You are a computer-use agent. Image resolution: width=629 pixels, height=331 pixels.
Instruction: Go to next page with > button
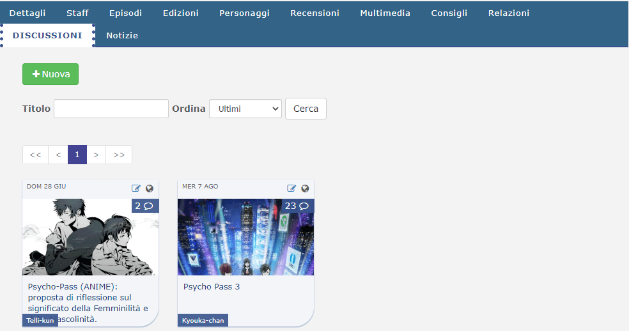(x=97, y=155)
